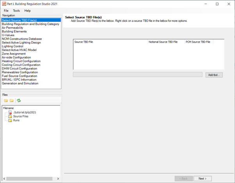This screenshot has height=183, width=235.
Task: Click the greyed-out < Back button
Action: pos(183,178)
